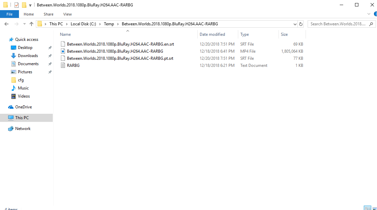The height and width of the screenshot is (210, 377).
Task: Open the address bar history dropdown
Action: pos(295,24)
